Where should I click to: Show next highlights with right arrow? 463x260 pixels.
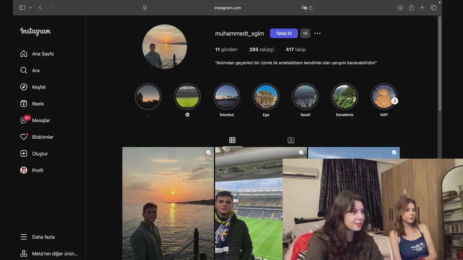(395, 101)
